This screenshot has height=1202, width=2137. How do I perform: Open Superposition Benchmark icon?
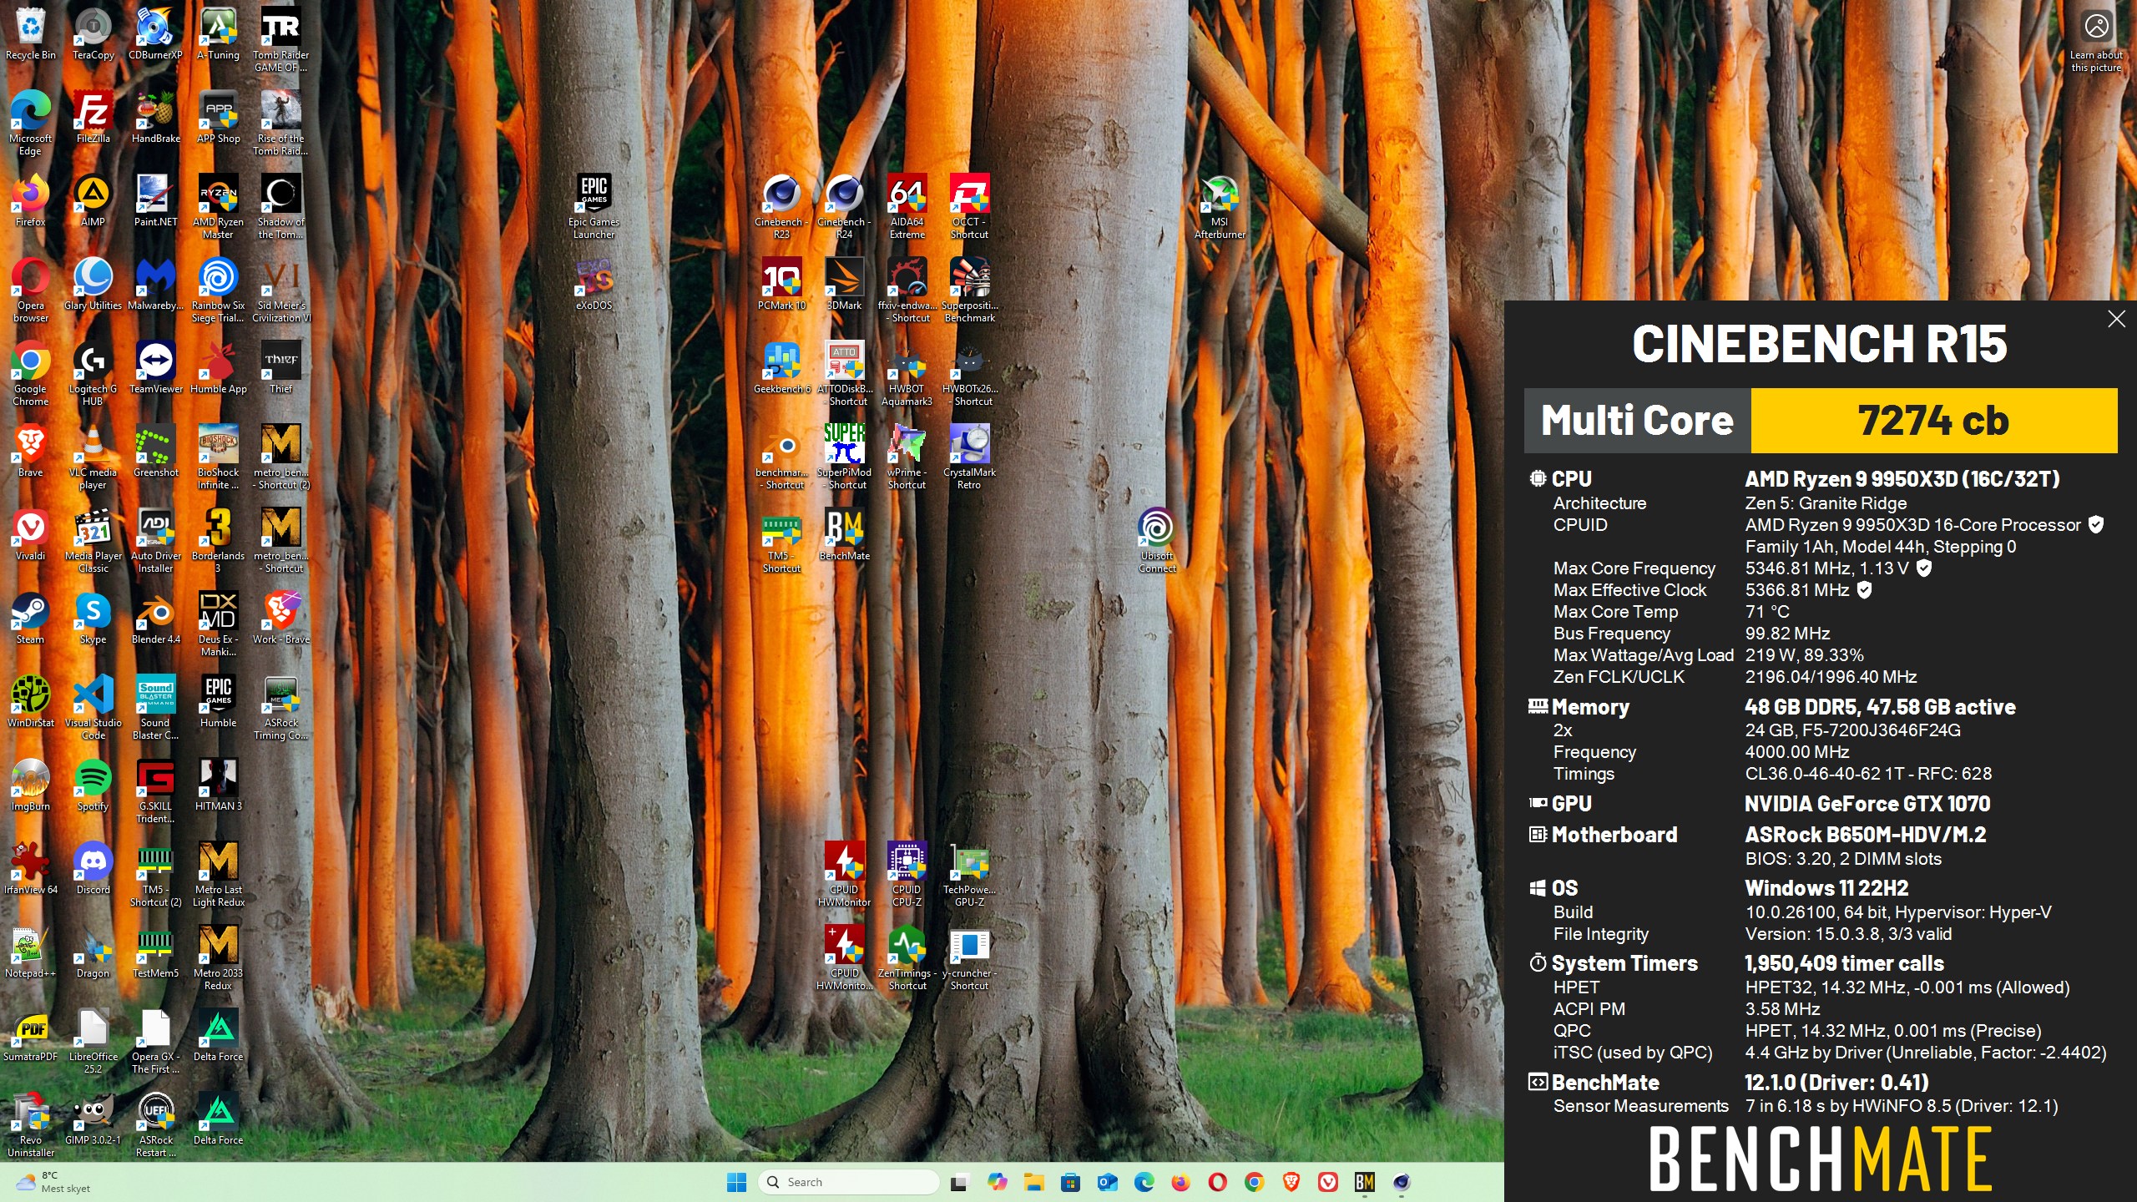[x=969, y=290]
